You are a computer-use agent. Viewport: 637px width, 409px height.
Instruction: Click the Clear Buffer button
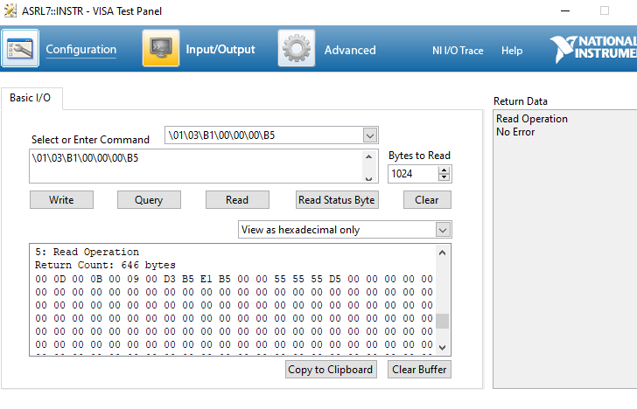pos(419,370)
